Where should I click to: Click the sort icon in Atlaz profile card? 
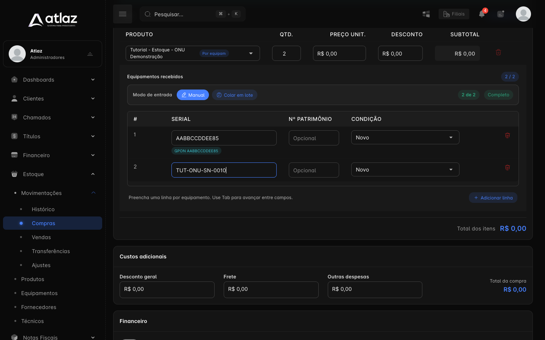[90, 54]
